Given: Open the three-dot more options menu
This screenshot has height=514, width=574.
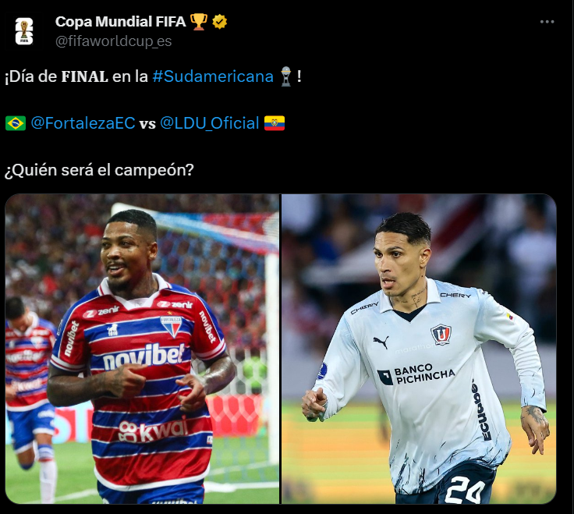Looking at the screenshot, I should pyautogui.click(x=547, y=22).
